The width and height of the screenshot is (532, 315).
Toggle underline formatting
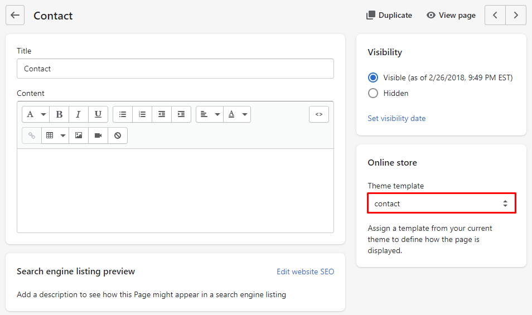(98, 114)
